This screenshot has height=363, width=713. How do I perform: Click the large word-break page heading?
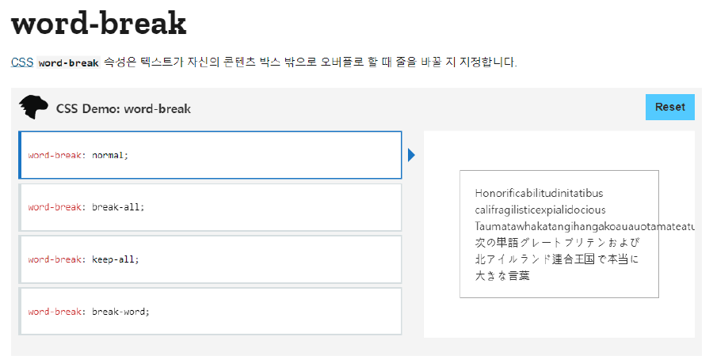tap(99, 23)
